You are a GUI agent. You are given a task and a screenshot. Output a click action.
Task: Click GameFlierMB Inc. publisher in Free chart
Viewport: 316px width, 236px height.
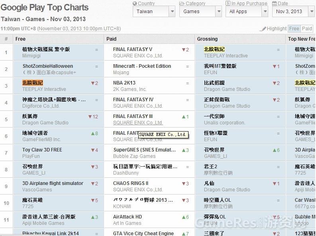point(41,140)
